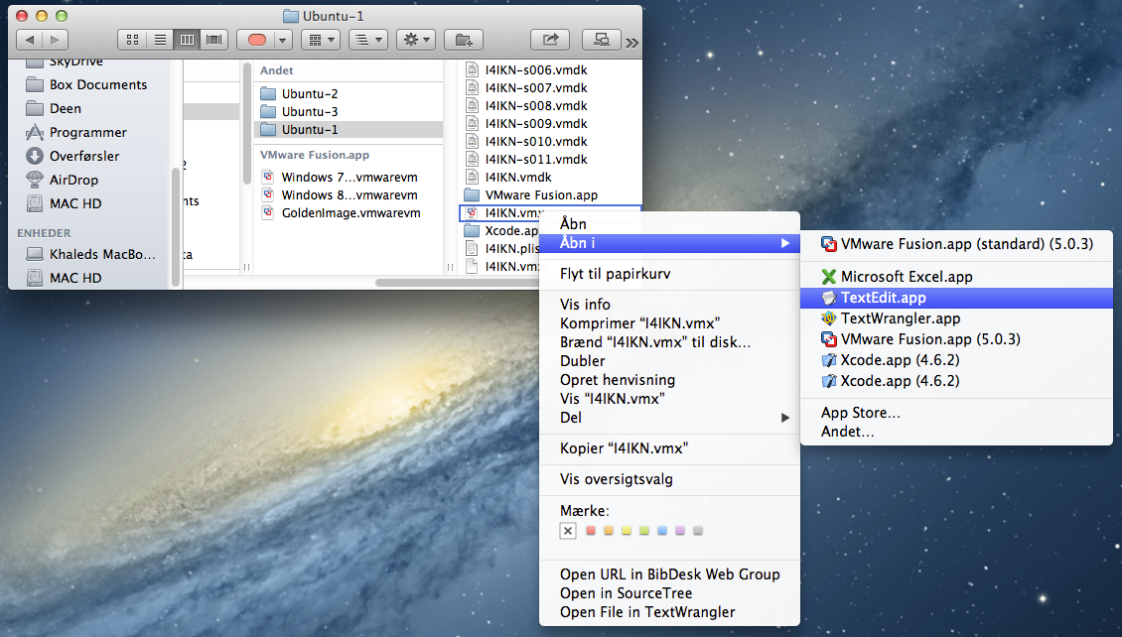The height and width of the screenshot is (637, 1122).
Task: Create a new folder from toolbar
Action: (x=464, y=40)
